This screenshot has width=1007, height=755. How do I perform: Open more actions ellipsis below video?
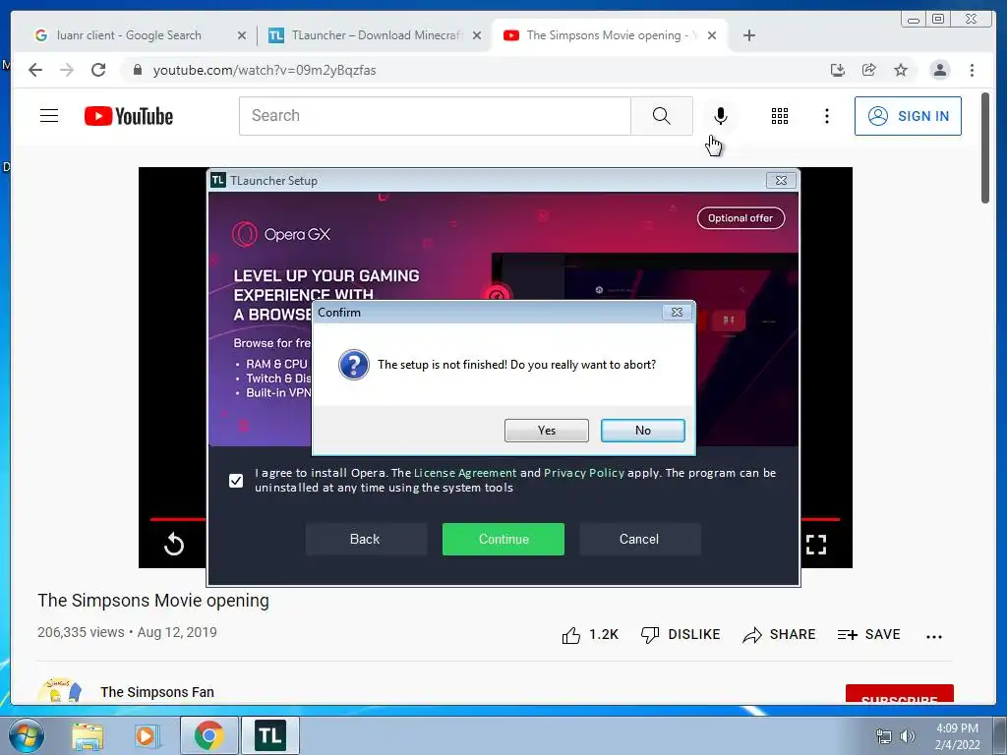click(x=934, y=636)
